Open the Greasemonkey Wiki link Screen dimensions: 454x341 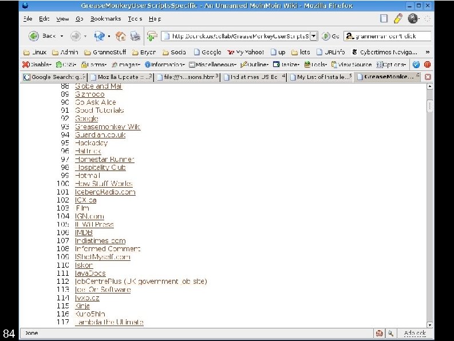108,127
